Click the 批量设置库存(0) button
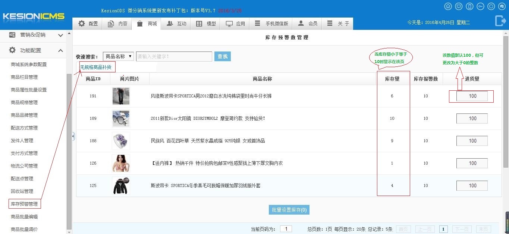Screen dimensions: 509x234 click(x=289, y=210)
